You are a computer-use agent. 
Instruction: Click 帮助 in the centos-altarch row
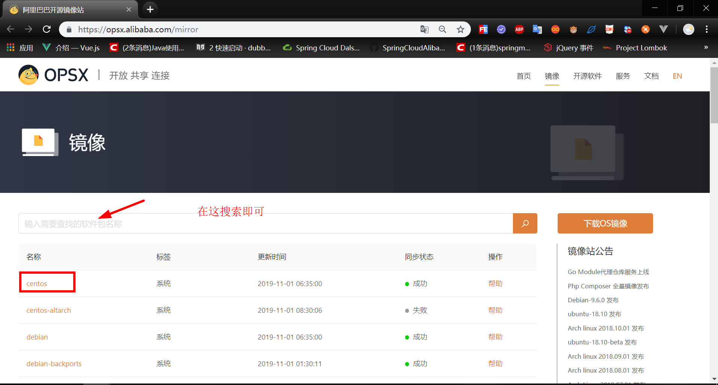tap(495, 310)
